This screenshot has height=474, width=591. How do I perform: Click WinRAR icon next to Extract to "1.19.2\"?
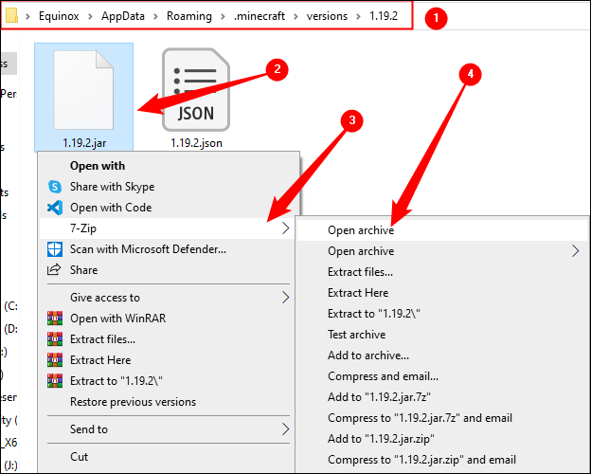55,381
